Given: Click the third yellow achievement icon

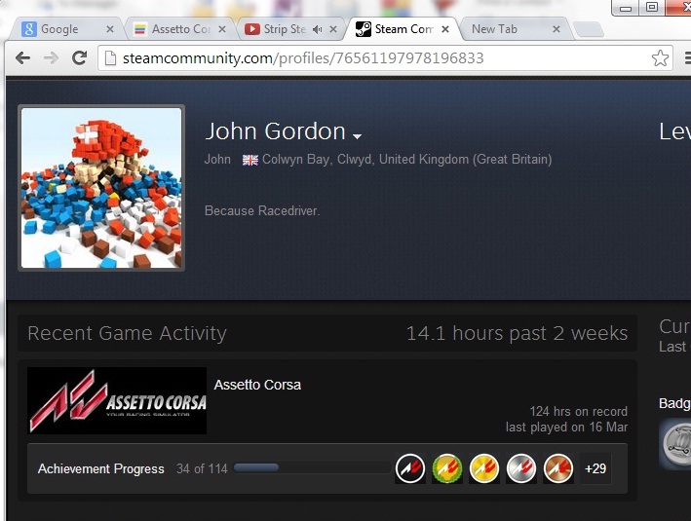Looking at the screenshot, I should click(484, 468).
